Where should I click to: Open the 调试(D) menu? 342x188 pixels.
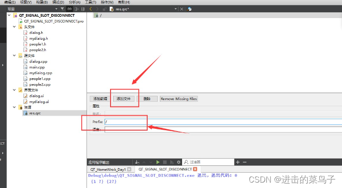point(58,2)
